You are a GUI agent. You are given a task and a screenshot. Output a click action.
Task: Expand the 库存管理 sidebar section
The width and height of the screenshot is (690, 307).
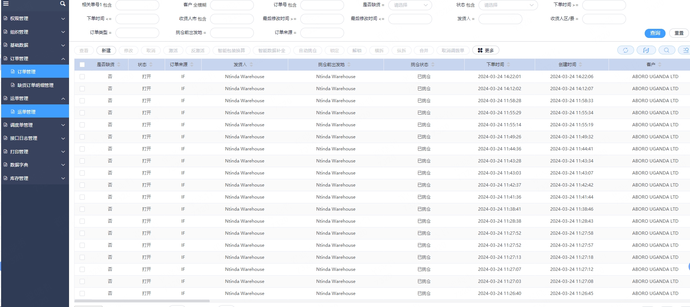pyautogui.click(x=35, y=178)
